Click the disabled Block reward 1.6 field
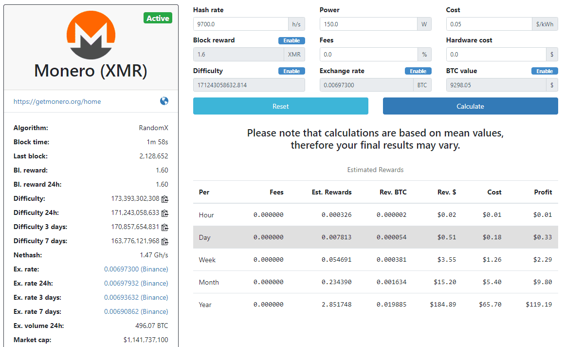 pyautogui.click(x=238, y=54)
